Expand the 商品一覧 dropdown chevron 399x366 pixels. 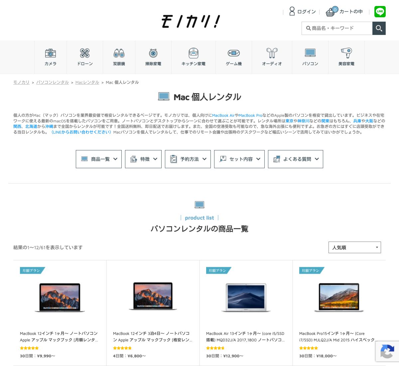(x=115, y=159)
